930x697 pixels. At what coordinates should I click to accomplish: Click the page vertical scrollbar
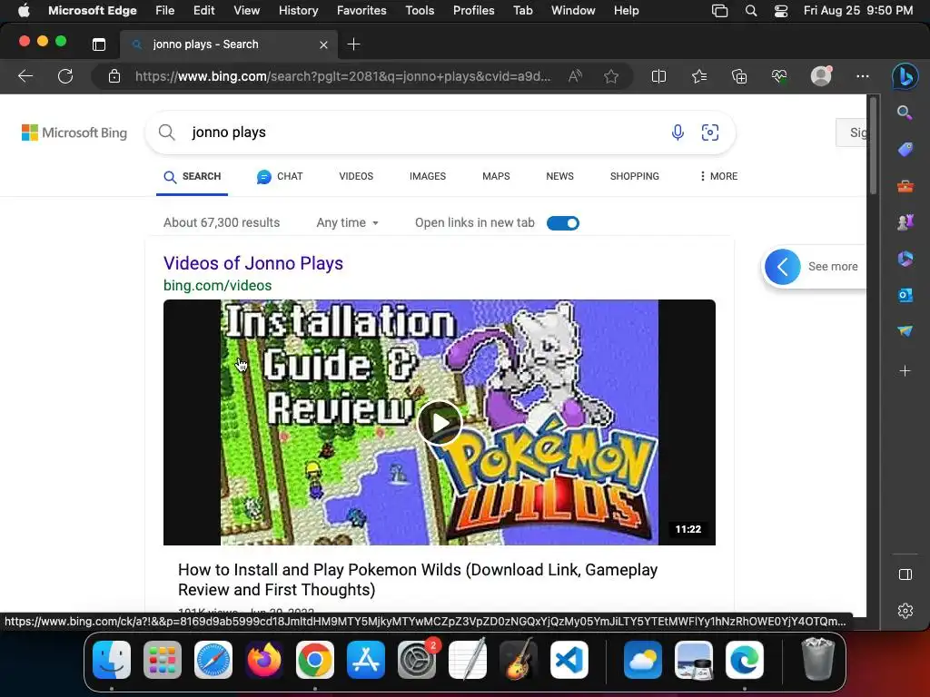[x=873, y=145]
